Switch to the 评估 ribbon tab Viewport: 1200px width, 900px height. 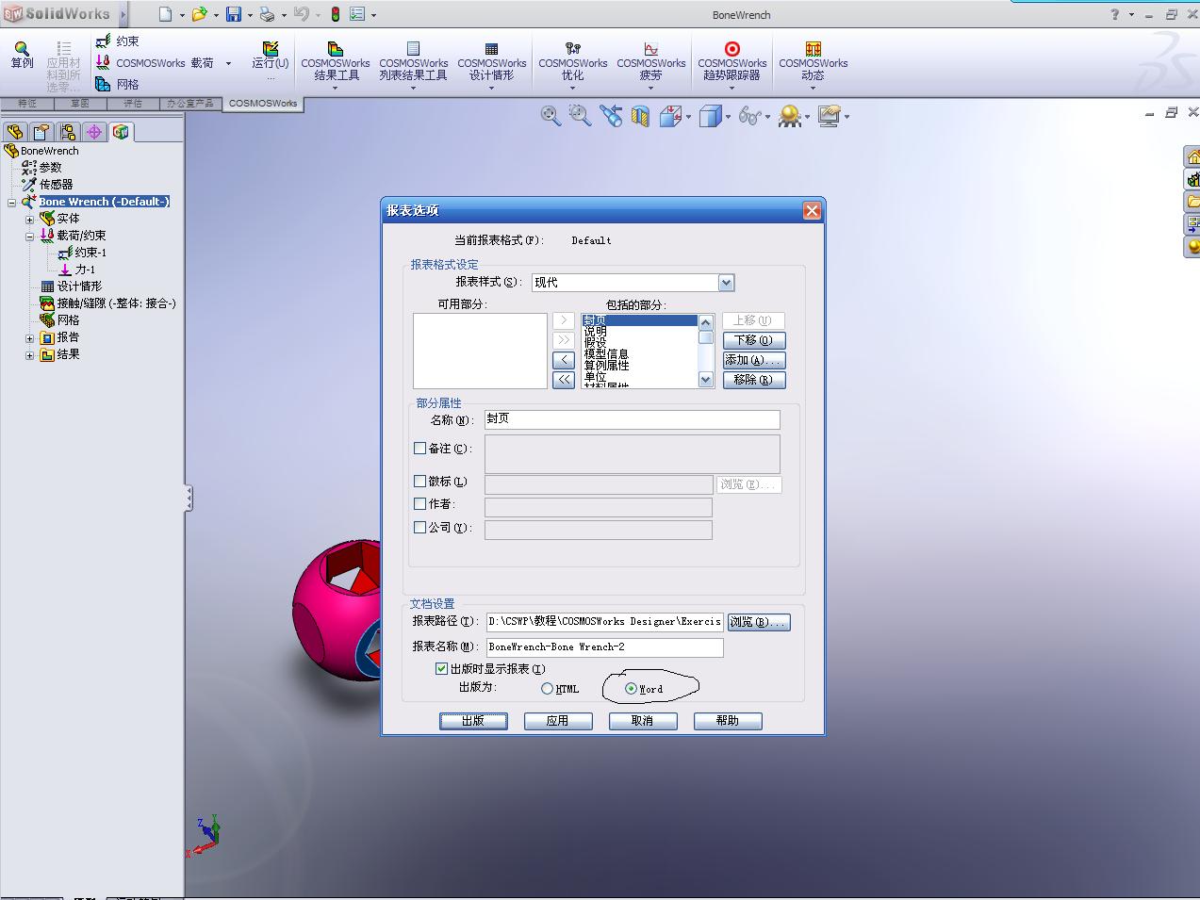point(133,104)
